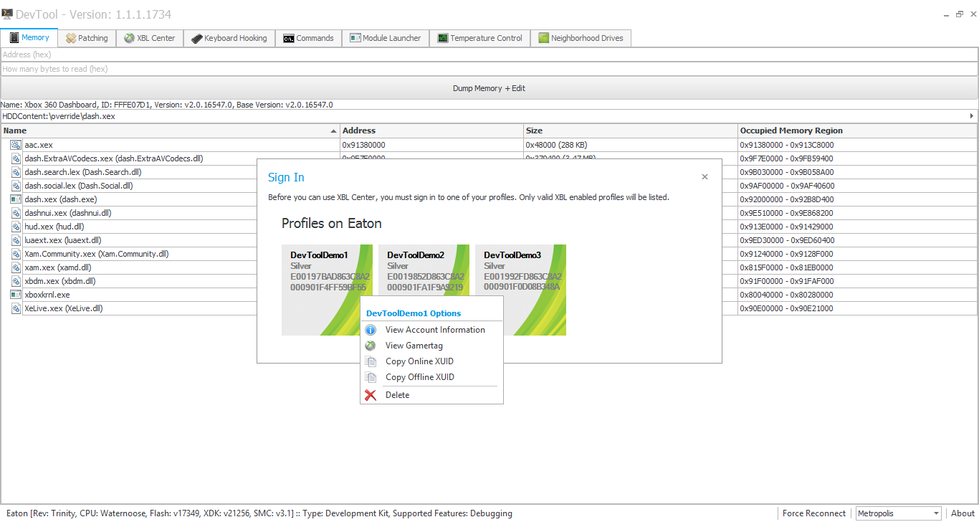Click the Xbox orb icon beside View Gamertag
979x522 pixels.
371,346
